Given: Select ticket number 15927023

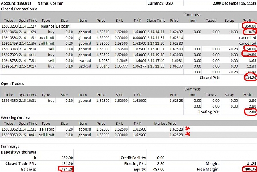Looking at the screenshot, I should (x=10, y=55).
